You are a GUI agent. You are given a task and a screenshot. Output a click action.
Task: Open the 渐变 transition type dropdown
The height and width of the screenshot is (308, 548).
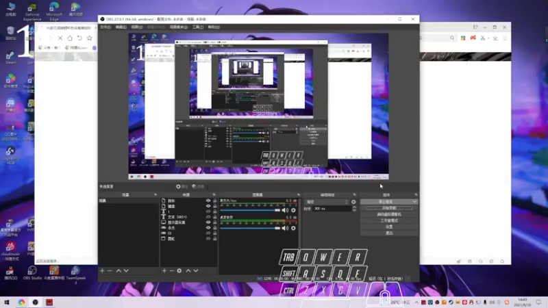(327, 202)
